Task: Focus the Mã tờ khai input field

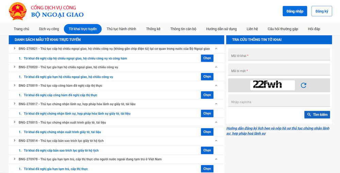Action: coord(279,56)
